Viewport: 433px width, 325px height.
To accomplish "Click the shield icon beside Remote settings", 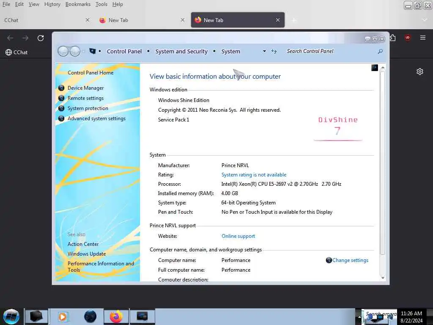I will click(61, 98).
